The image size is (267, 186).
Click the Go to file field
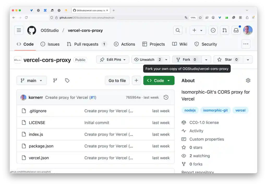117,81
